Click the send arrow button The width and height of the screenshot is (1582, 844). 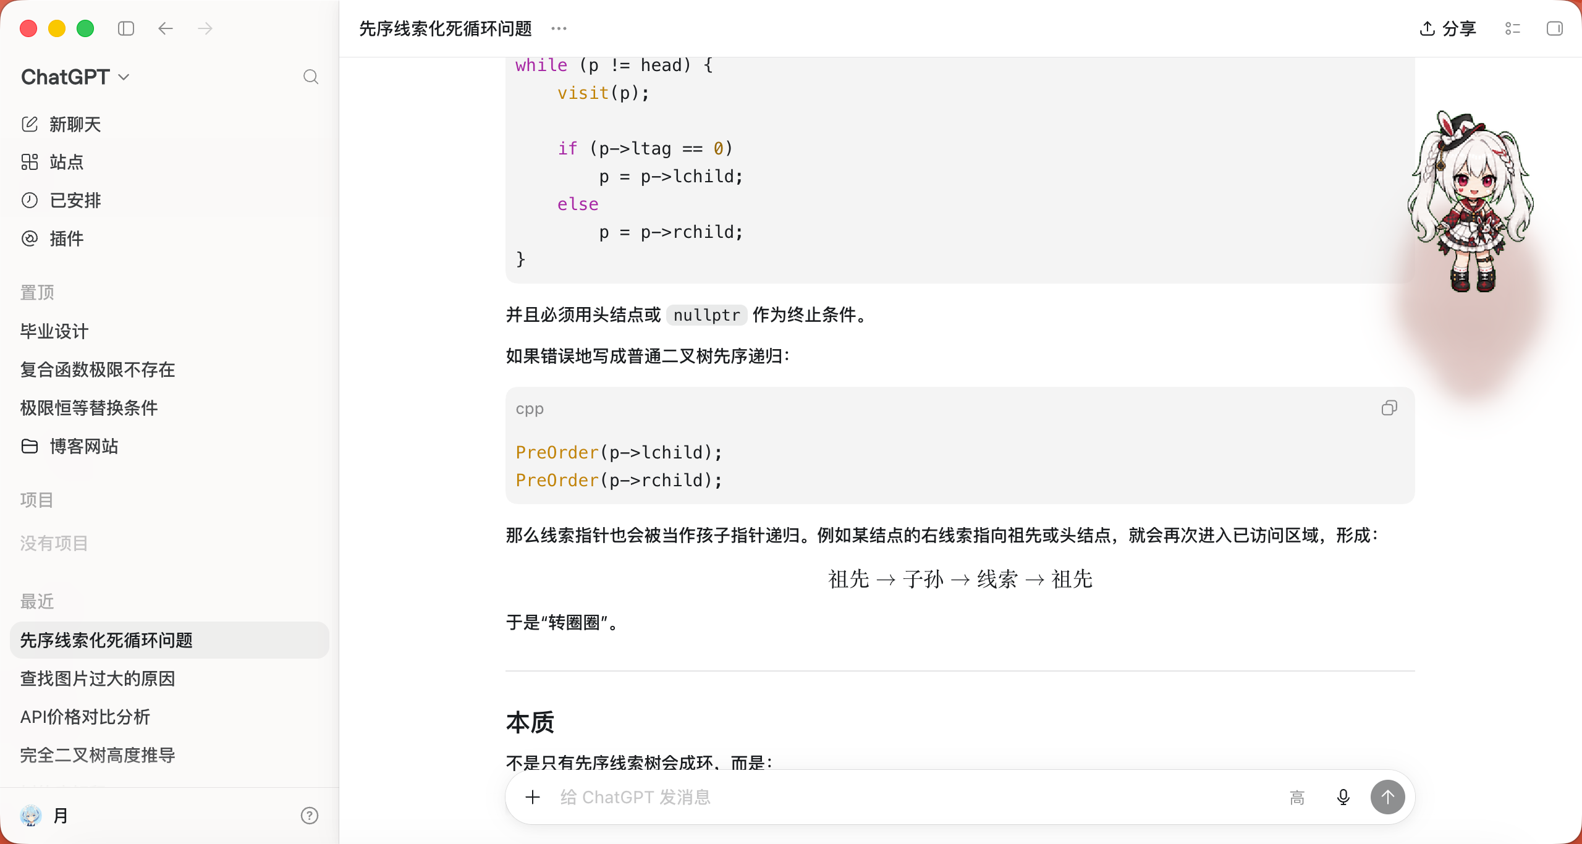[1387, 797]
